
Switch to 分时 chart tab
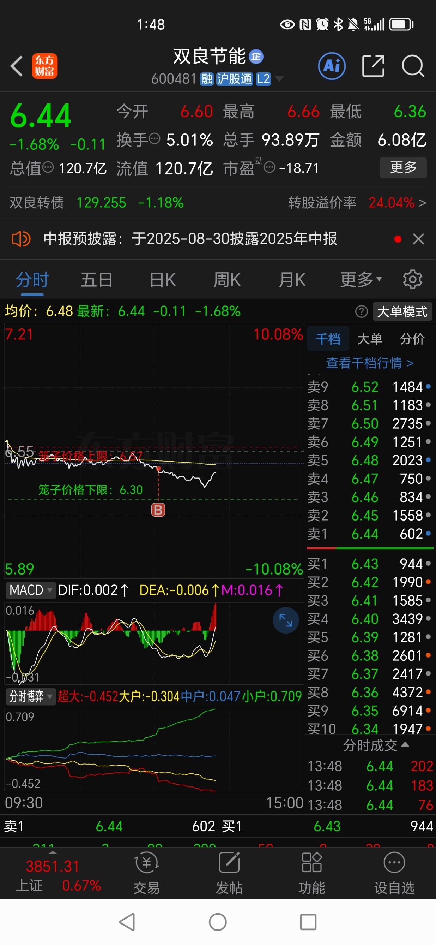point(32,280)
